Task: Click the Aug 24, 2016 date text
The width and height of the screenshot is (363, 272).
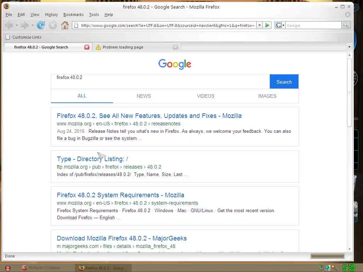Action: [x=71, y=131]
